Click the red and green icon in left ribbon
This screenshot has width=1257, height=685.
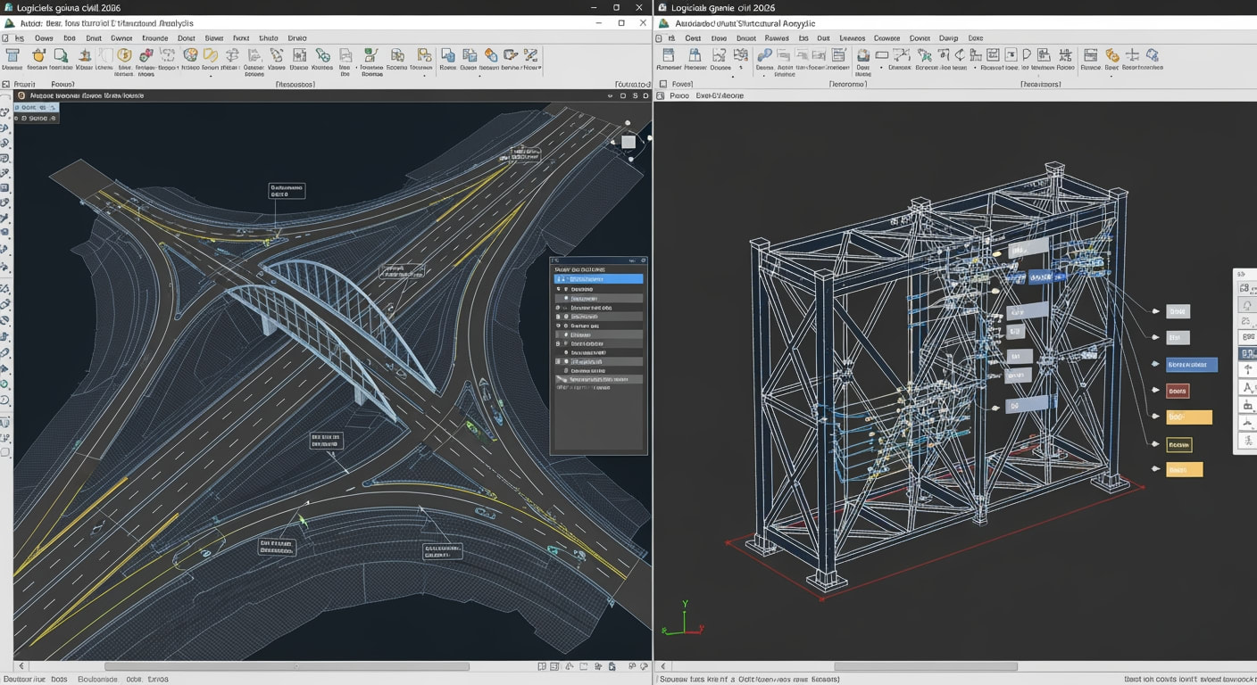click(146, 55)
